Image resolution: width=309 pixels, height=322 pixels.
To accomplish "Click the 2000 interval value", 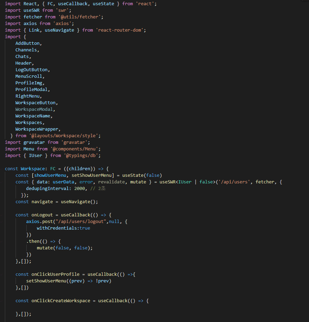I will [x=79, y=188].
